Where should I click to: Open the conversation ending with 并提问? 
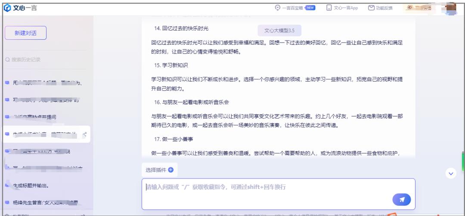pyautogui.click(x=34, y=117)
